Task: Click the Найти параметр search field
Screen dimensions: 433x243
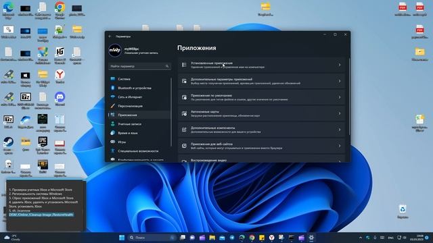Action: [139, 66]
